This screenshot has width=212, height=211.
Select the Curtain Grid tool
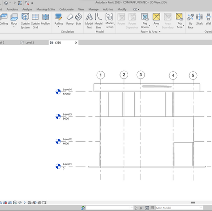[35, 21]
